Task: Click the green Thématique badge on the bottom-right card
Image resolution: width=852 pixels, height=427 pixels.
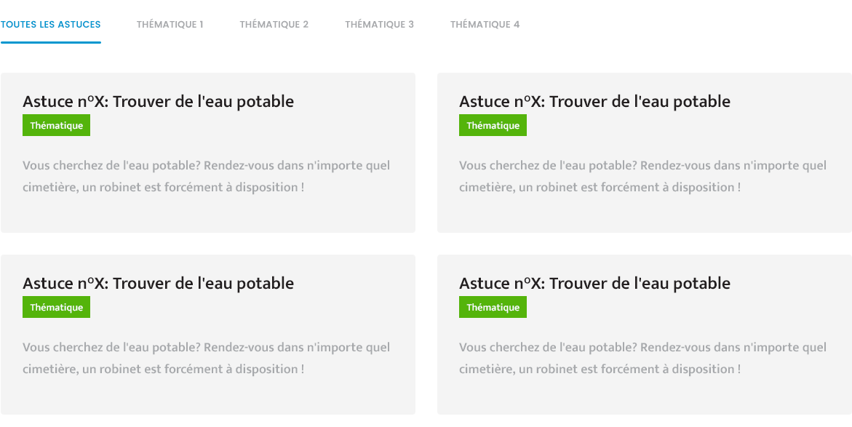Action: pyautogui.click(x=493, y=307)
